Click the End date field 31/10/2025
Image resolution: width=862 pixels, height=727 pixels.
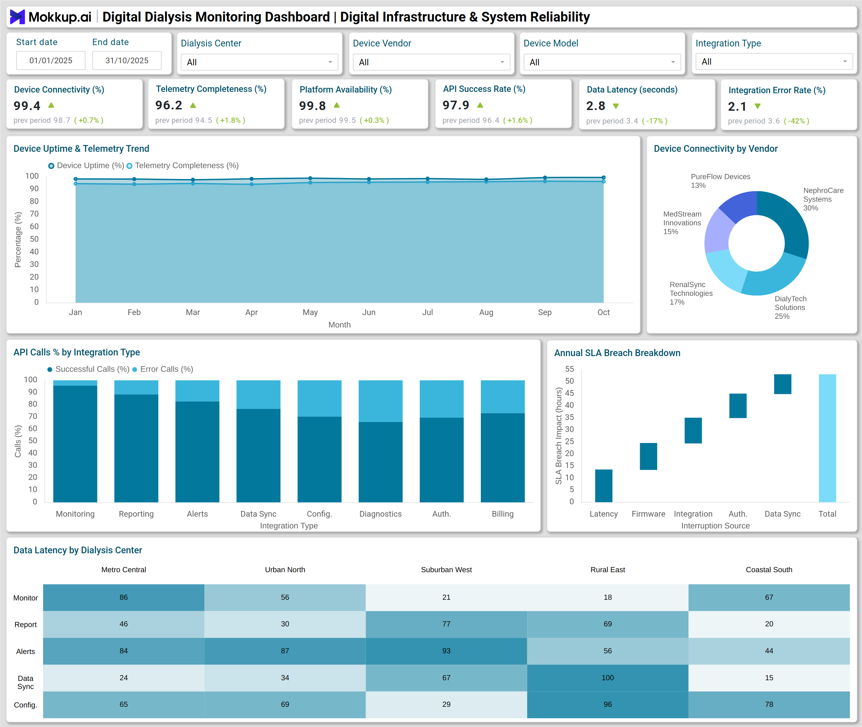[x=127, y=61]
